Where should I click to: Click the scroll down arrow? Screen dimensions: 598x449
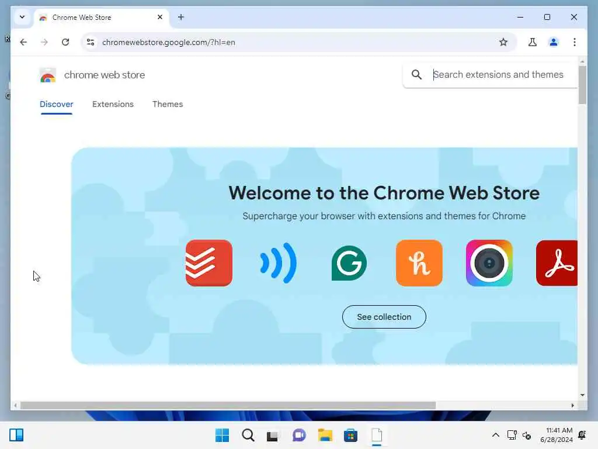click(582, 395)
